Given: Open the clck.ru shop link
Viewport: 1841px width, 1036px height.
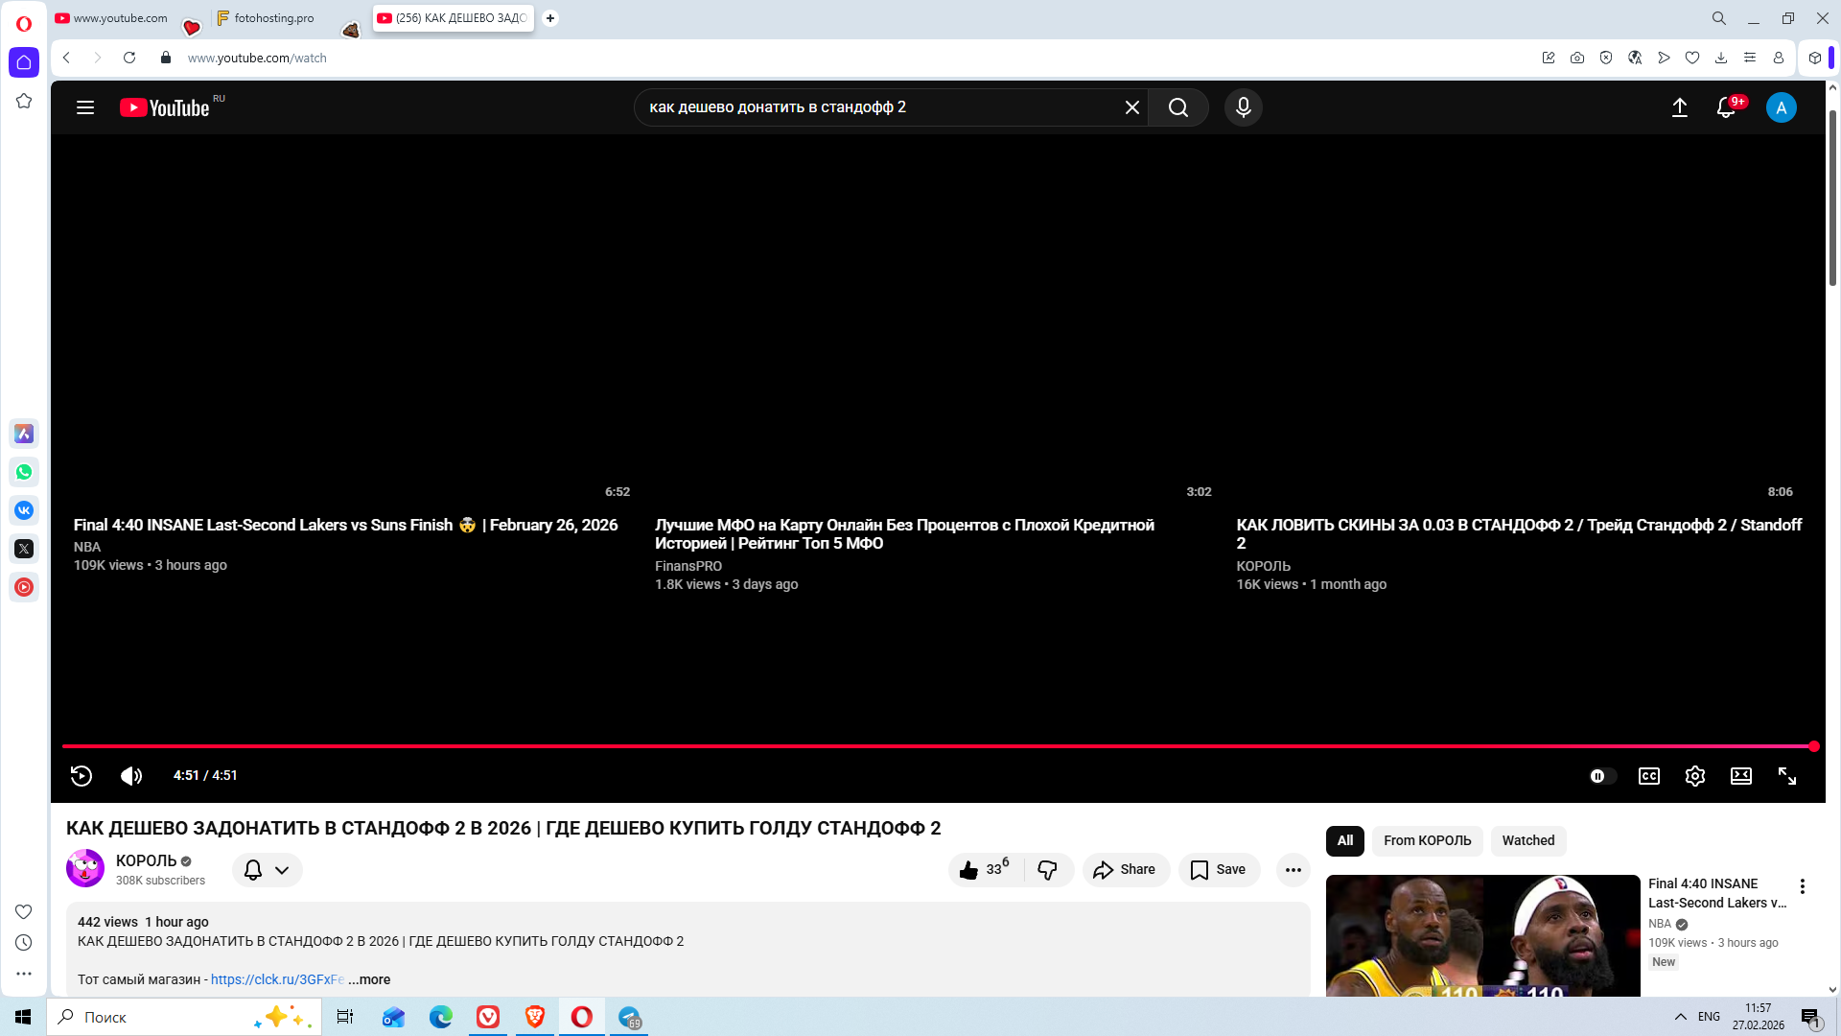Looking at the screenshot, I should 276,979.
